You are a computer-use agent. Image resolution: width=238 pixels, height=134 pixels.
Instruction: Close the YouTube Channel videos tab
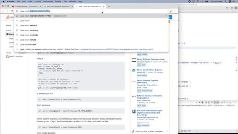(41, 6)
